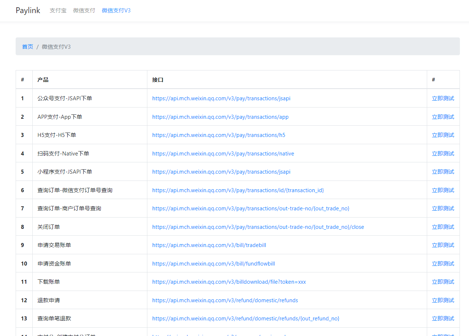Select the 查询单笔退款 product cell
Viewport: 469px width, 336px height.
pyautogui.click(x=90, y=319)
